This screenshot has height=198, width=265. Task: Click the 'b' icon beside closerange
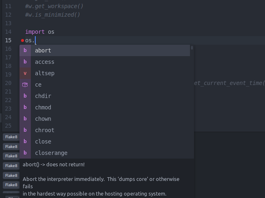click(x=25, y=153)
